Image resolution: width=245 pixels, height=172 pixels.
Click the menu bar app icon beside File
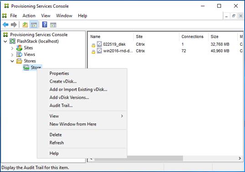(5, 16)
